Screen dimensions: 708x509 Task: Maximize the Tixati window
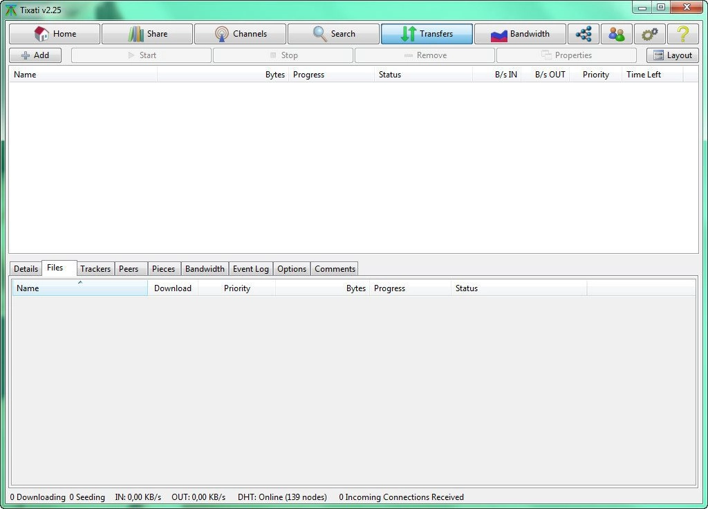tap(661, 7)
